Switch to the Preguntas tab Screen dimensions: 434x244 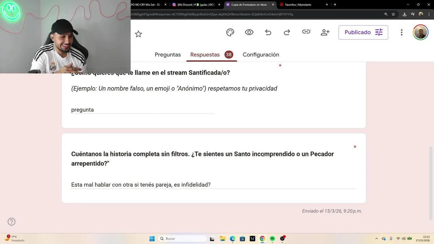click(167, 55)
